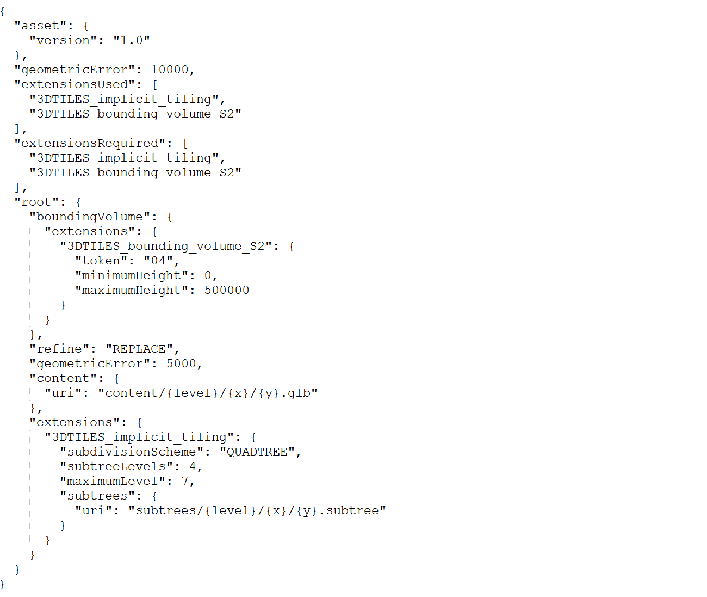Screen dimensions: 707x597
Task: Click the "asset" key text
Action: tap(40, 26)
